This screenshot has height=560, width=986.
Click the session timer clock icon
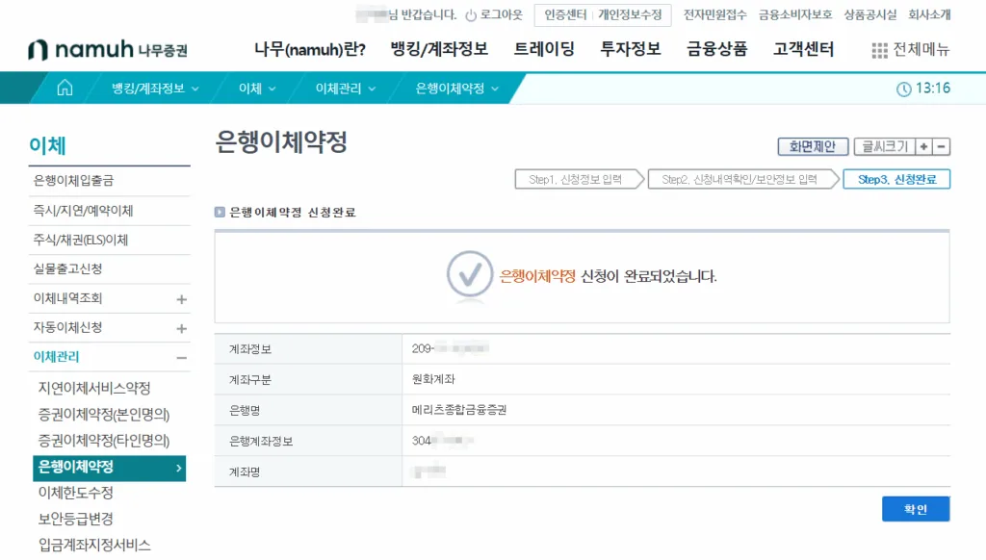pyautogui.click(x=903, y=89)
